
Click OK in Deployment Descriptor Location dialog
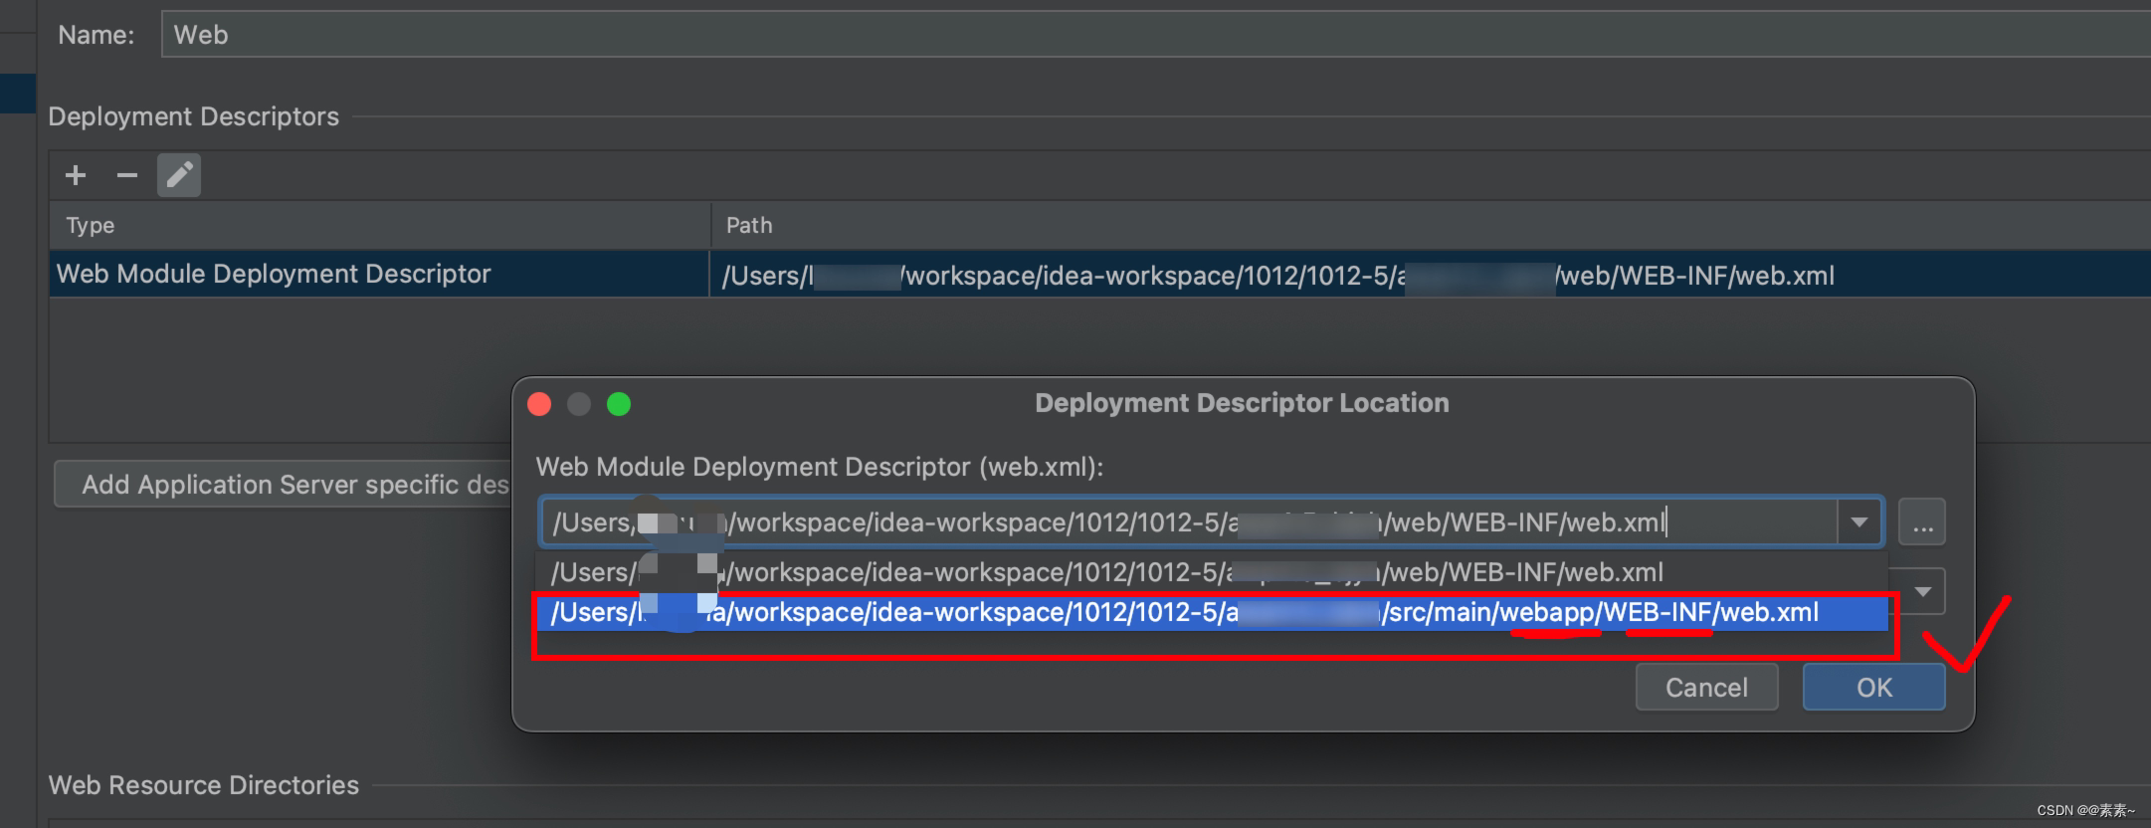coord(1873,688)
